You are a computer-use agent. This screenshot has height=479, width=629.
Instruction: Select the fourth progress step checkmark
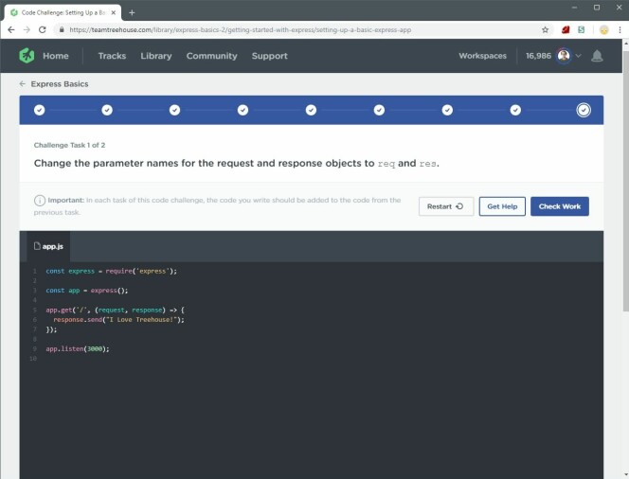click(243, 110)
